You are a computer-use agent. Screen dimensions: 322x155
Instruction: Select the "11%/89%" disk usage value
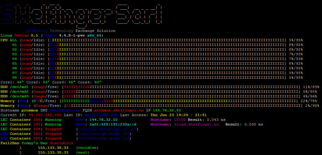pyautogui.click(x=311, y=87)
